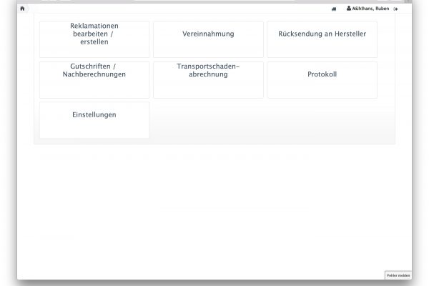429x286 pixels.
Task: Click the home icon in the top bar
Action: click(22, 9)
